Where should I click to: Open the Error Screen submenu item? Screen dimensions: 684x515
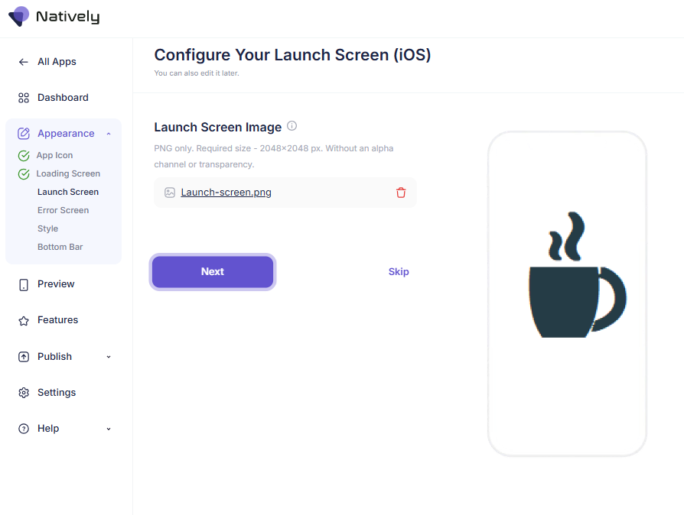coord(63,210)
